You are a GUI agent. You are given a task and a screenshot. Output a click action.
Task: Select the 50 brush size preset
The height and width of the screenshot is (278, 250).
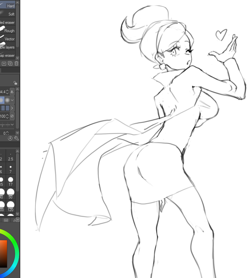[x=10, y=193]
